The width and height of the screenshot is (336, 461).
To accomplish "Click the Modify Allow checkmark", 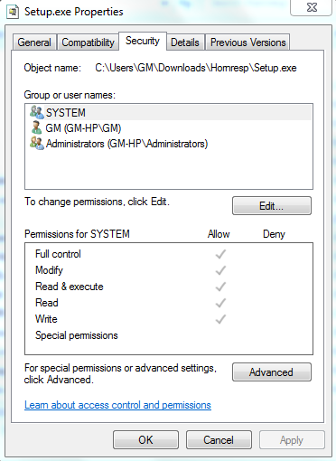I will (x=220, y=270).
